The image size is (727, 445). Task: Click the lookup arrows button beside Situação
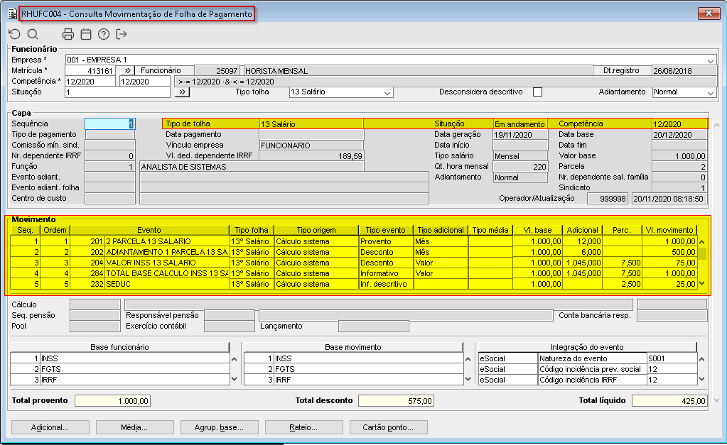click(181, 92)
